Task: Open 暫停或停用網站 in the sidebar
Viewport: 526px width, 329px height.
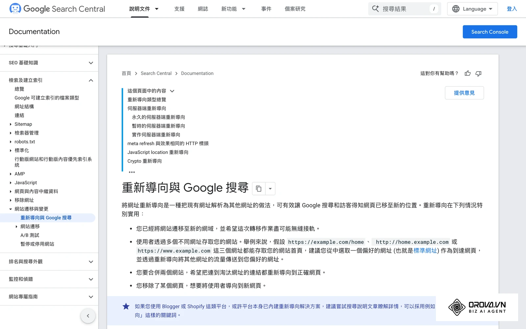Action: pyautogui.click(x=37, y=244)
